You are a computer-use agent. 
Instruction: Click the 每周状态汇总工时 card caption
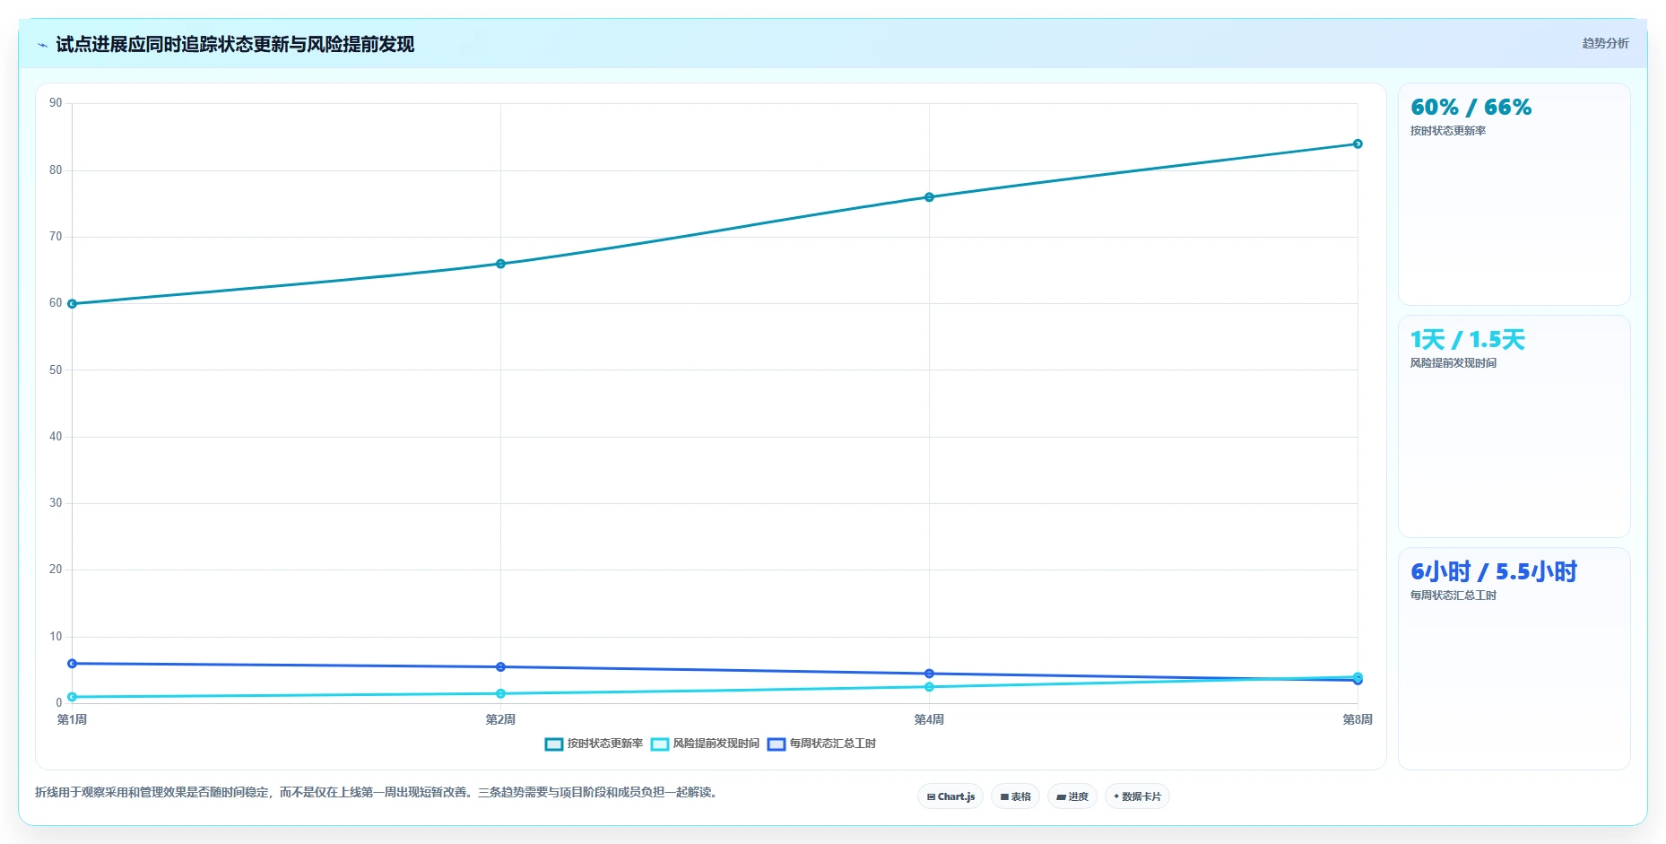[1453, 596]
